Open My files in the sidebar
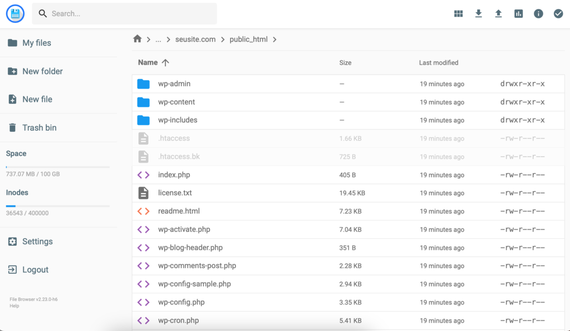This screenshot has width=570, height=331. point(58,43)
